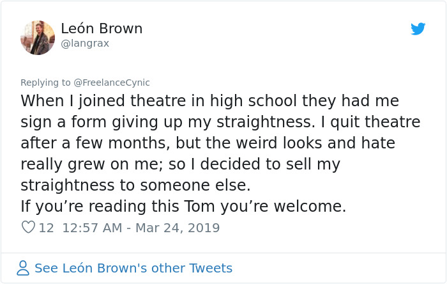Viewport: 447px width, 284px height.
Task: Click the León Brown display name
Action: (x=102, y=29)
